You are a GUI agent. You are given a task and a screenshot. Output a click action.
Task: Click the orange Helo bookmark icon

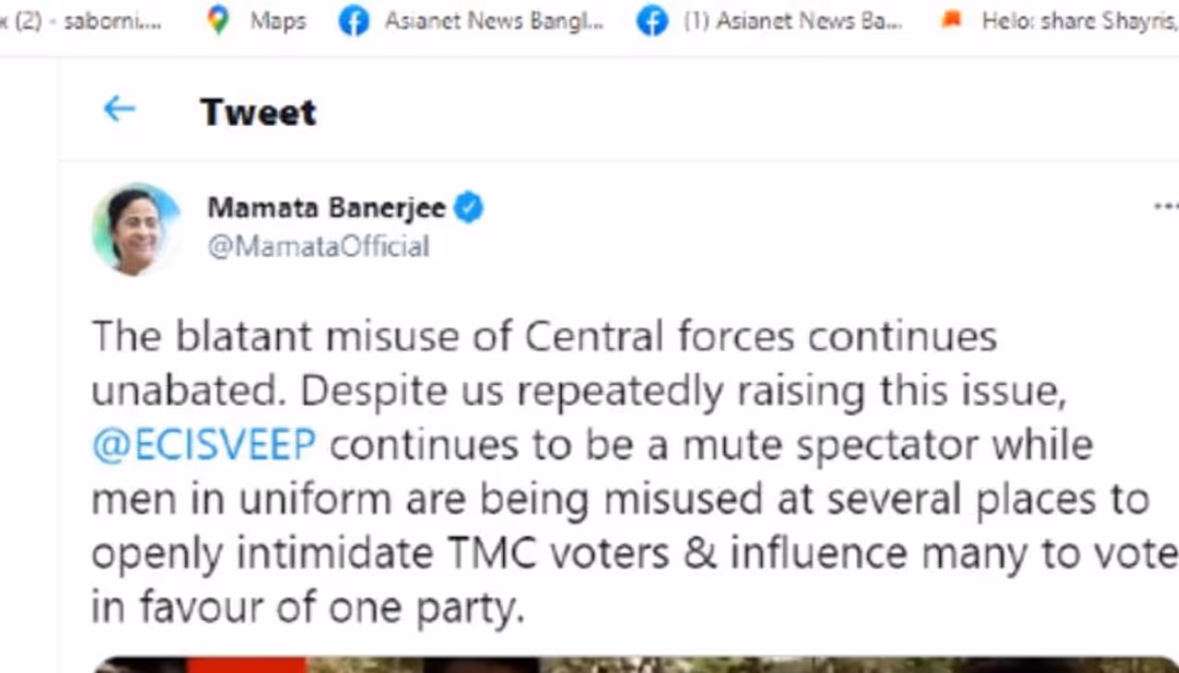pos(951,20)
